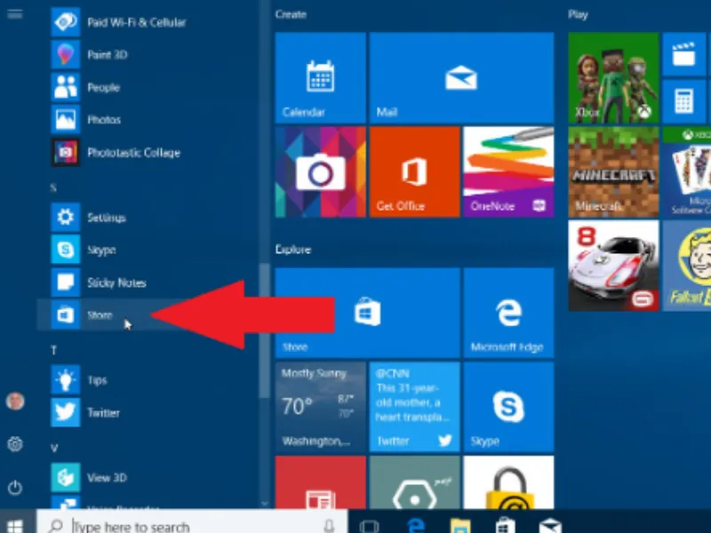Open the Twitter CNN live tile
The image size is (711, 533).
point(414,407)
